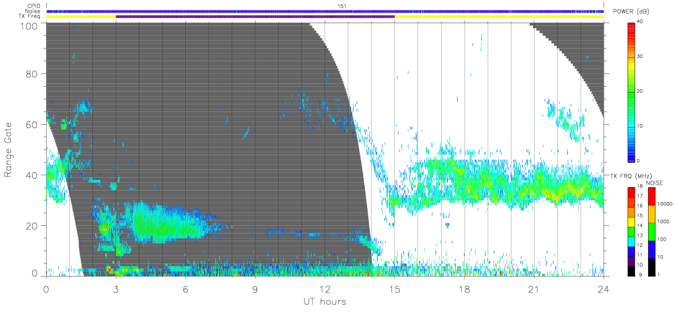
Task: Click the purple segment of the TX Freq strip
Action: pos(255,17)
